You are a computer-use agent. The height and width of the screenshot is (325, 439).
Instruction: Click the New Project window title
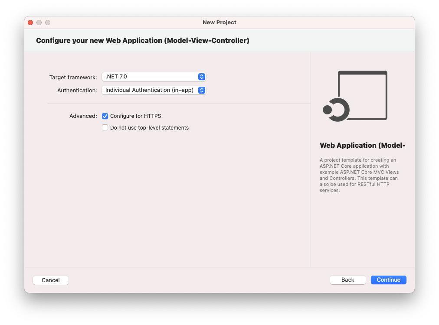(219, 23)
